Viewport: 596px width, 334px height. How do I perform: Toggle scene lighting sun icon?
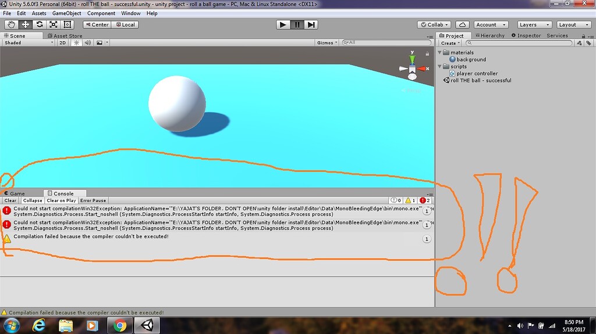pos(76,43)
